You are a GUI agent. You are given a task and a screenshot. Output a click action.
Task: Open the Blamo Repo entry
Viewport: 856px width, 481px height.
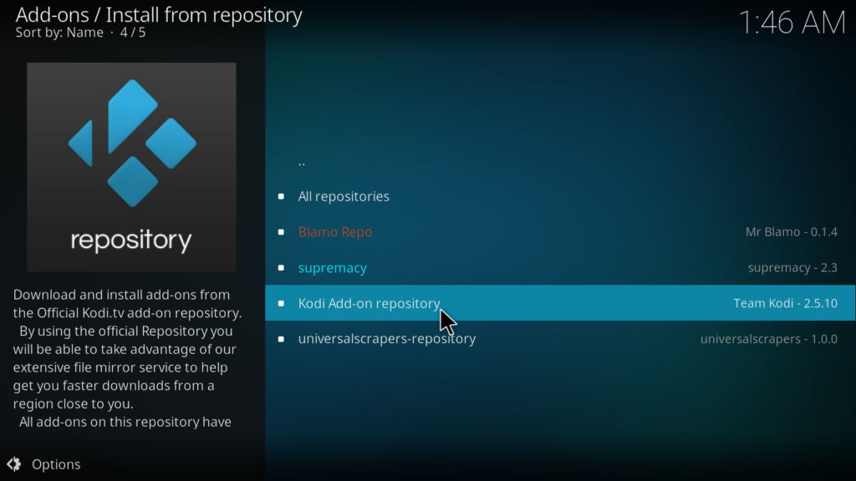click(560, 232)
